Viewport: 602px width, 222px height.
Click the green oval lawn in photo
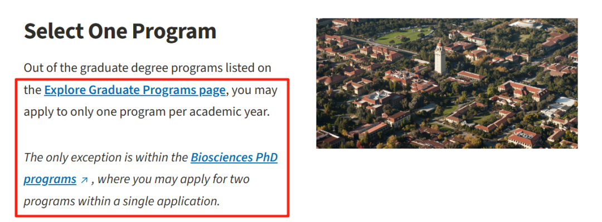click(404, 35)
